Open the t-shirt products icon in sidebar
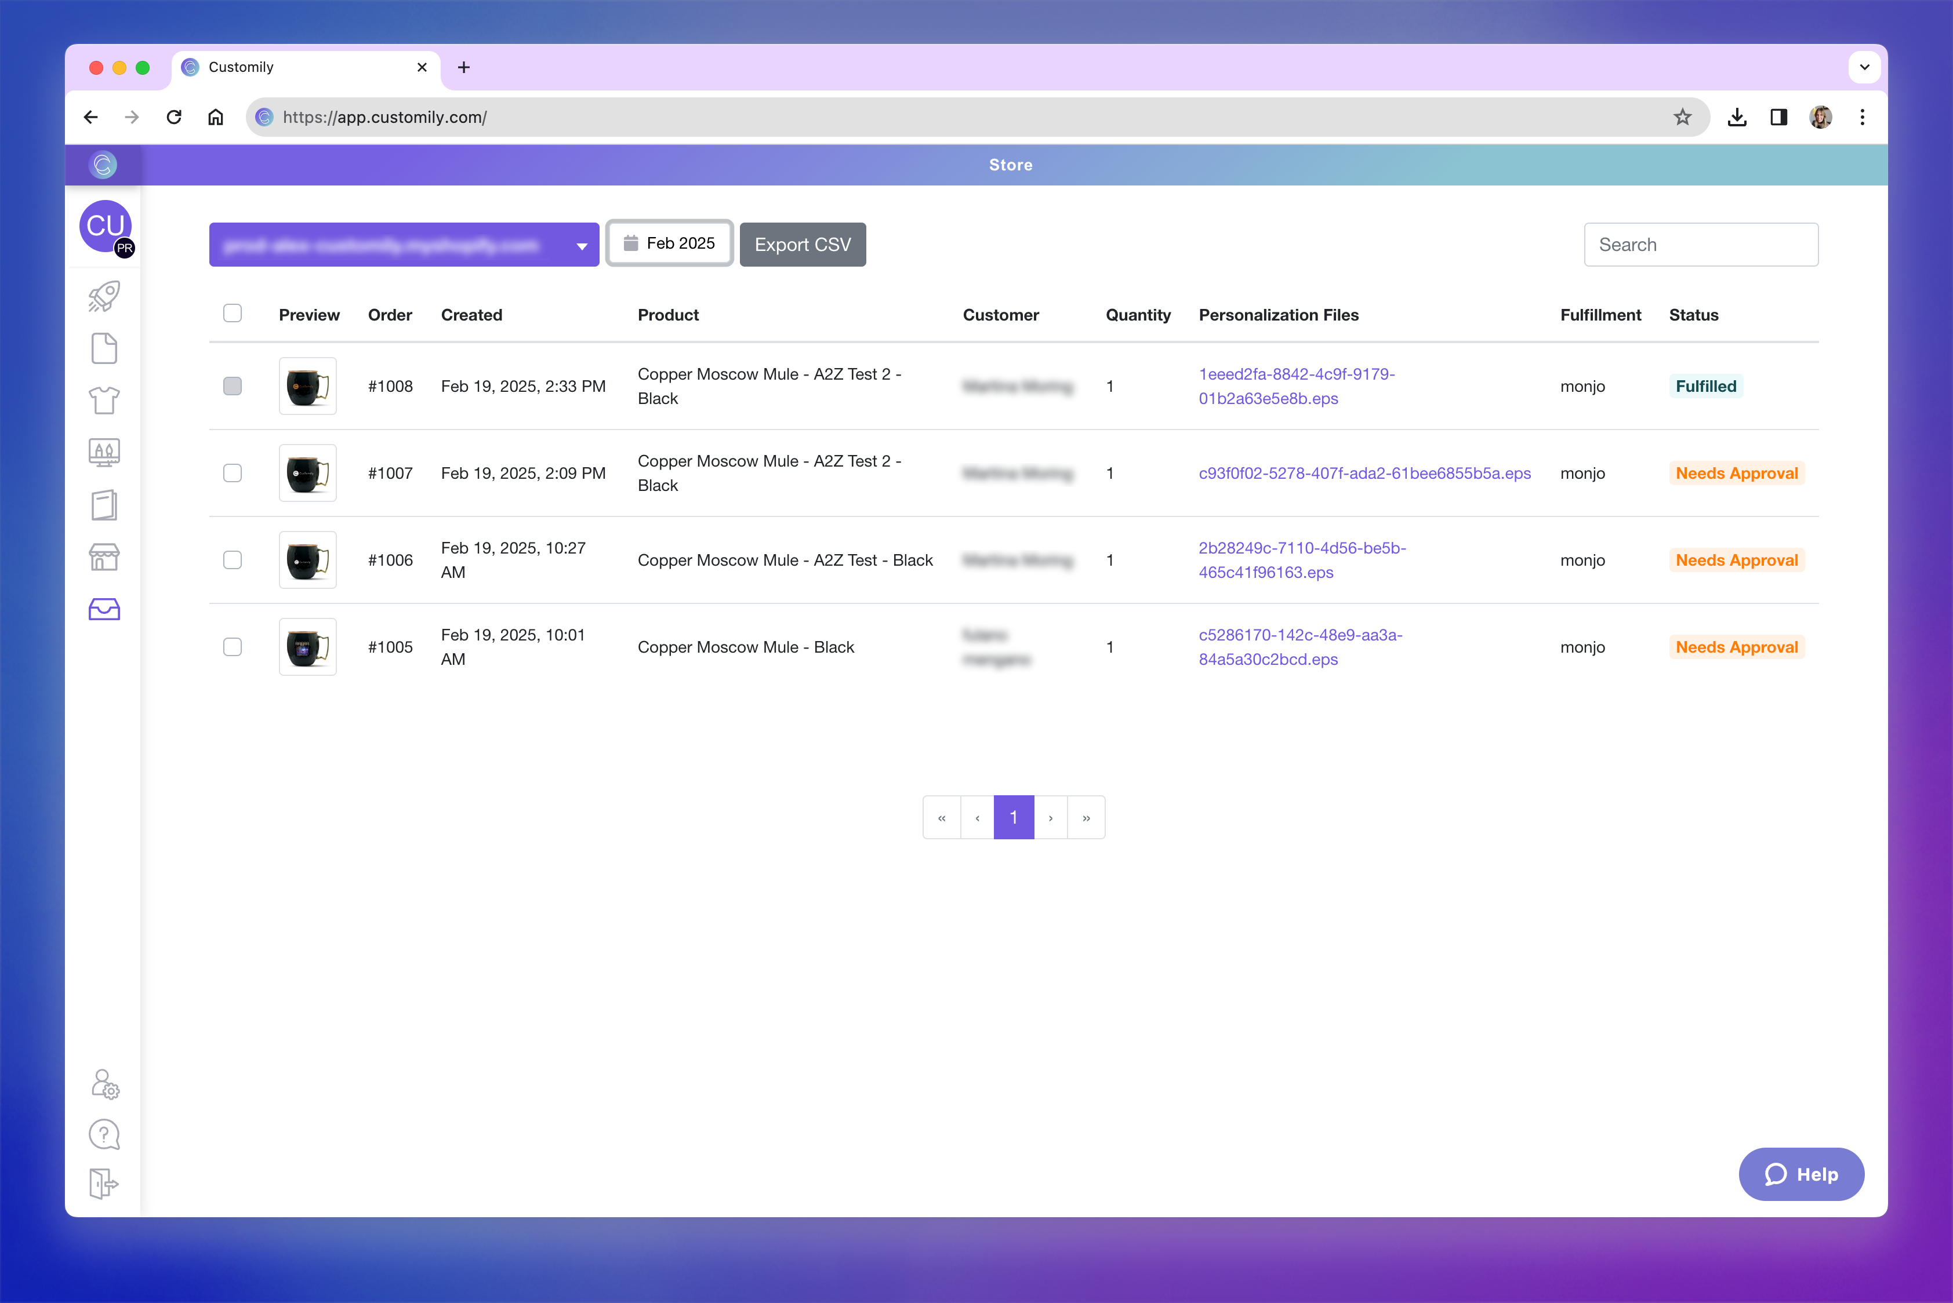 [x=104, y=401]
